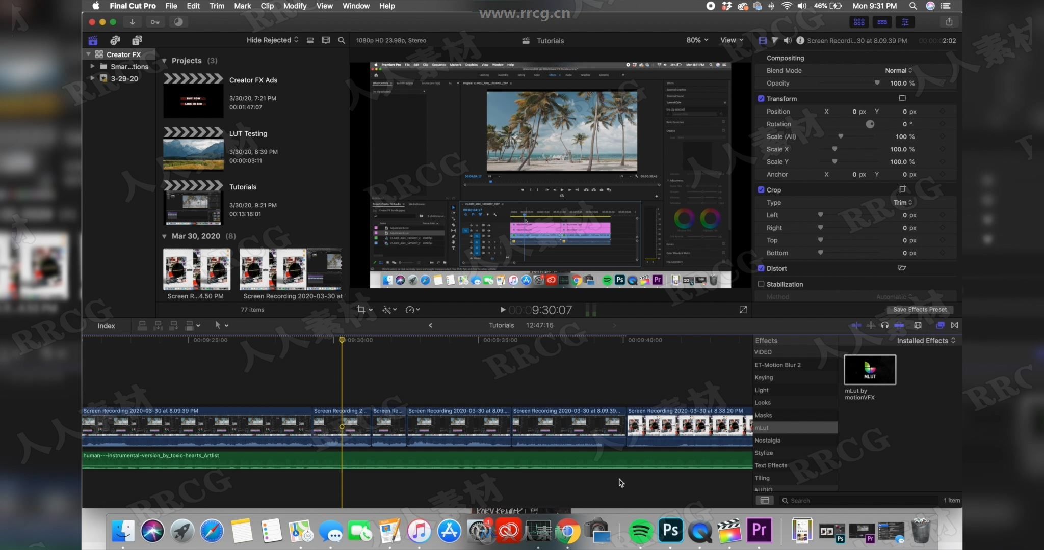Open the Window menu

(356, 6)
